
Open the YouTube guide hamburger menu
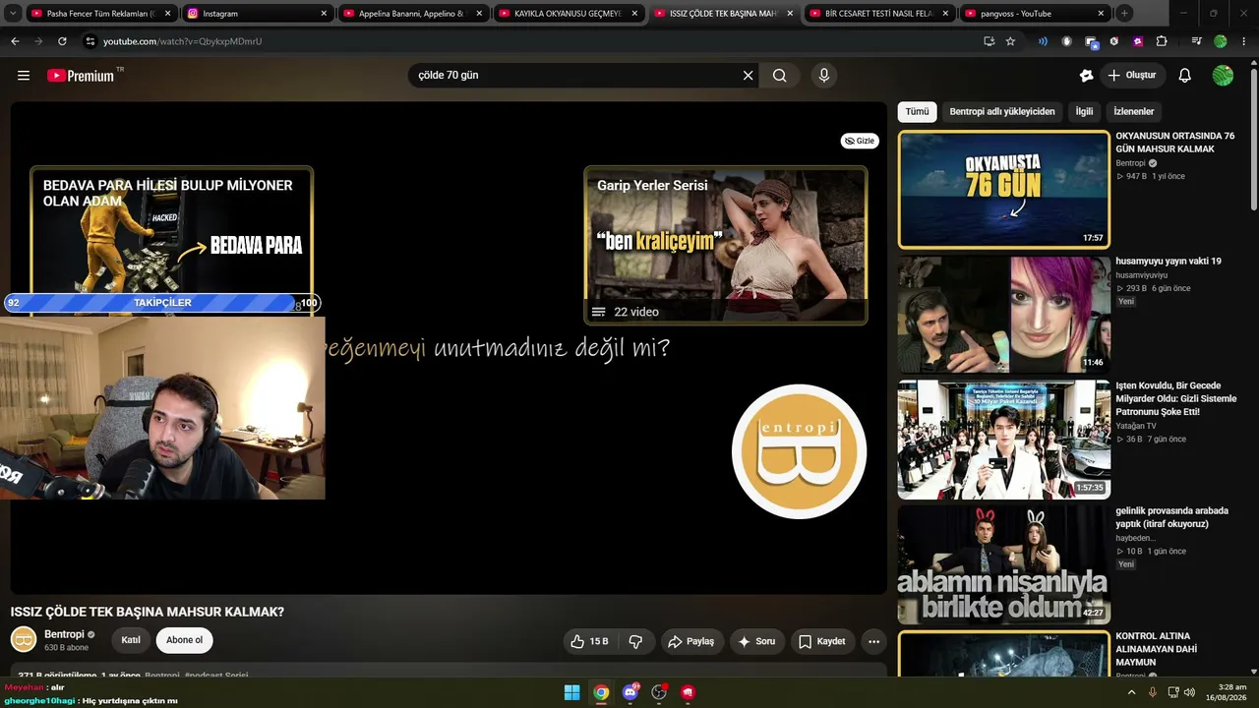tap(24, 76)
